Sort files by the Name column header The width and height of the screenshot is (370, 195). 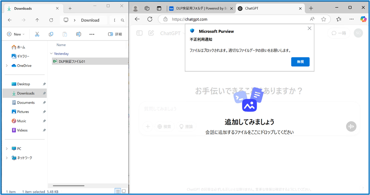coord(61,45)
